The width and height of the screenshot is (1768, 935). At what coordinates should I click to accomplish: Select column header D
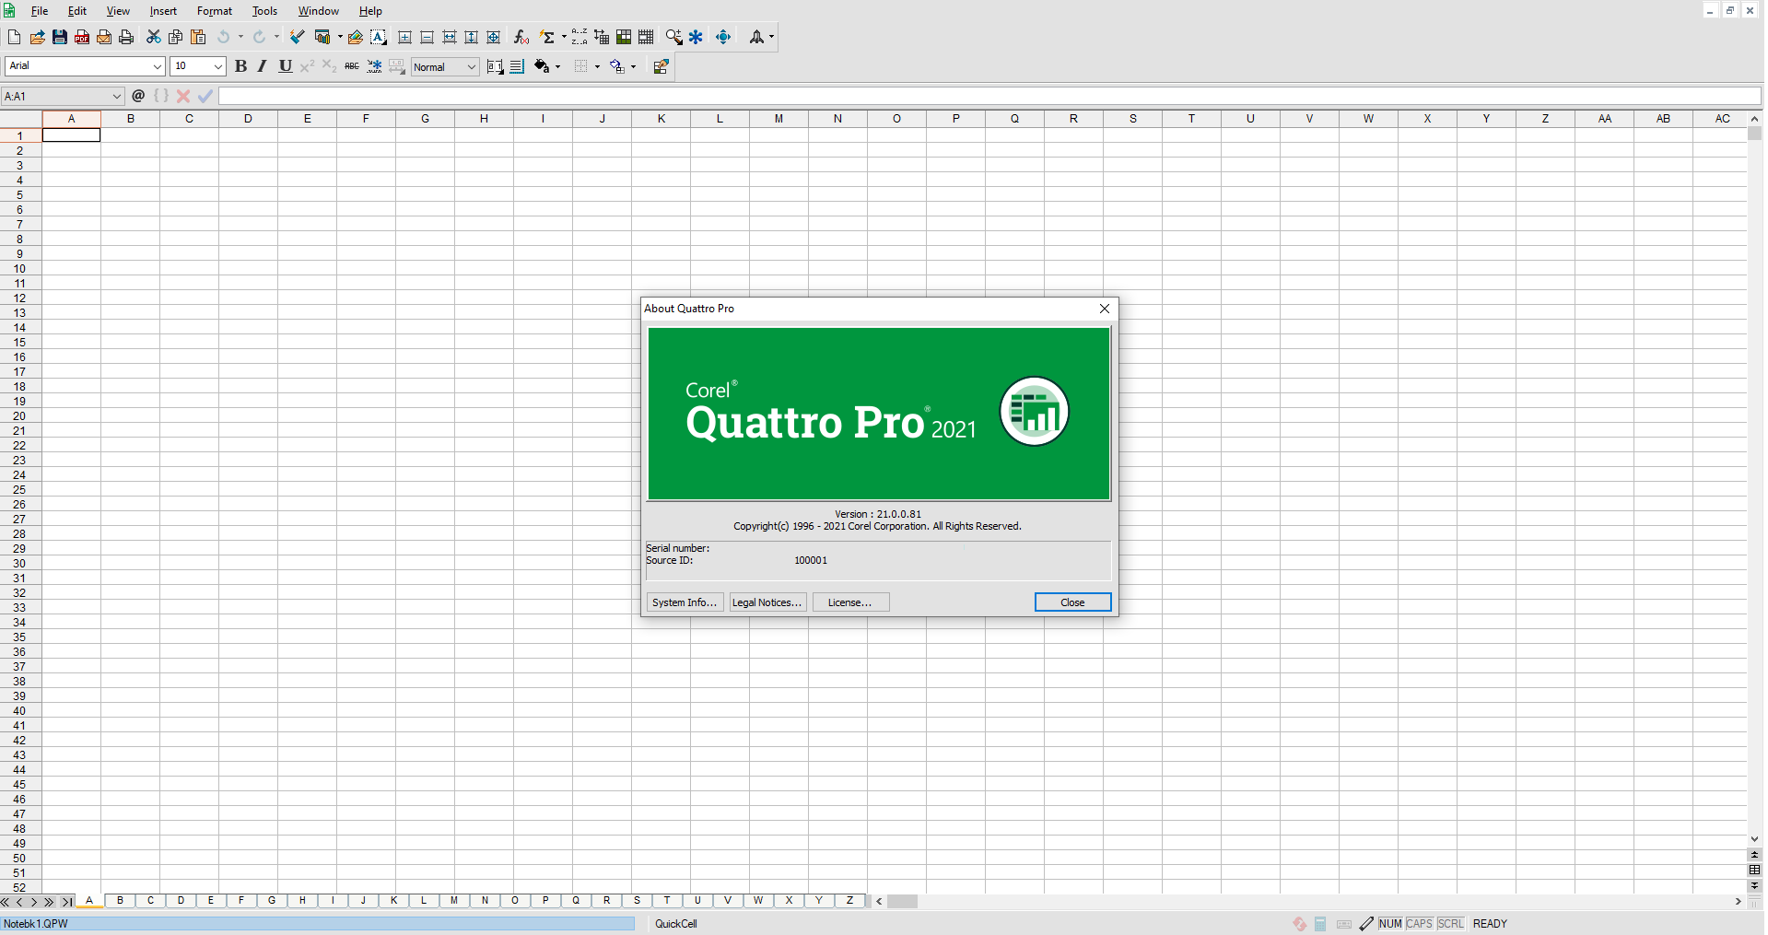pos(248,119)
